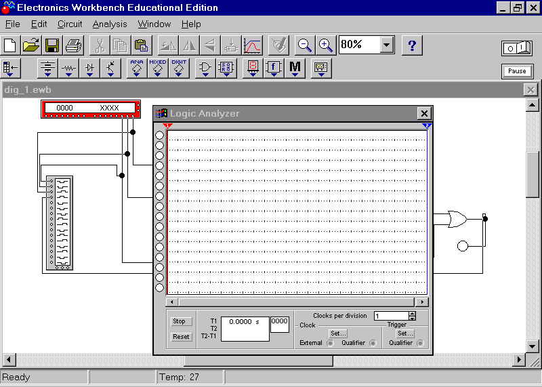Click Set button under Trigger
542x387 pixels.
pyautogui.click(x=405, y=333)
